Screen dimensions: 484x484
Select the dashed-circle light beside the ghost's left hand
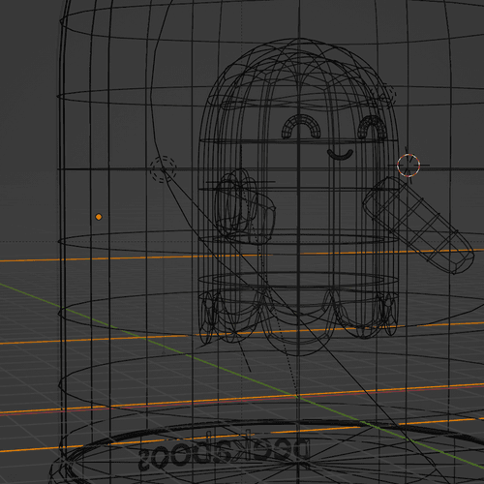164,169
